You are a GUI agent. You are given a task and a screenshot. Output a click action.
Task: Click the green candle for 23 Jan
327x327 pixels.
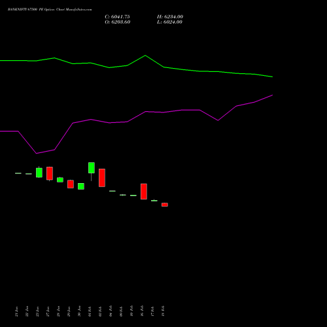39,173
